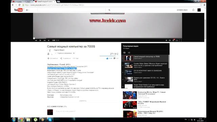Image resolution: width=217 pixels, height=122 pixels.
Task: Select playlist item 'Самый мощный компьютер за 7000$'
Action: pyautogui.click(x=145, y=58)
